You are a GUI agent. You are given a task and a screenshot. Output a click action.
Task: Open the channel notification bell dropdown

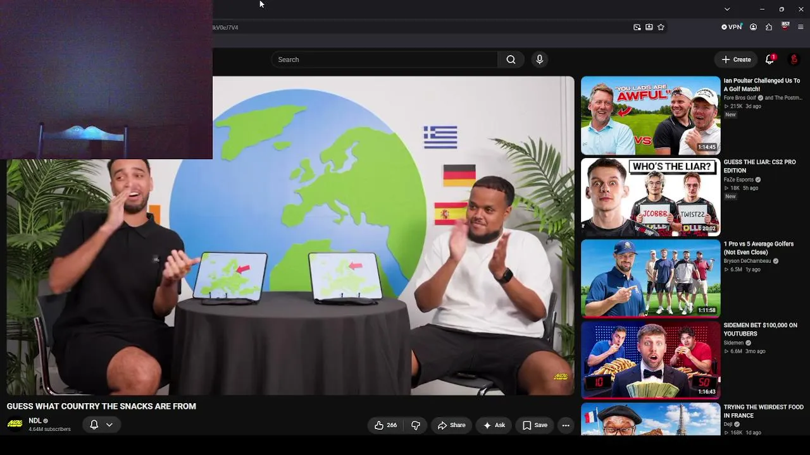coord(101,425)
